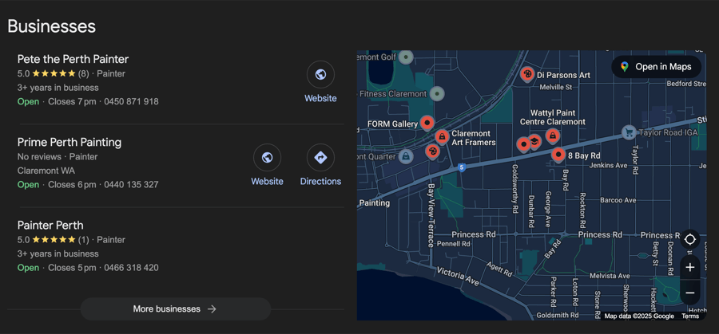Click the Directions label for Prime Perth Painting
Screen dimensions: 719x334
tap(320, 181)
